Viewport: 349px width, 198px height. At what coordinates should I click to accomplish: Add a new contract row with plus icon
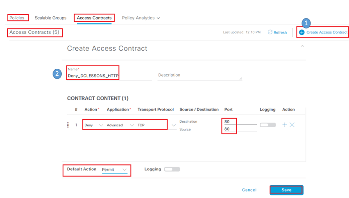click(x=284, y=125)
